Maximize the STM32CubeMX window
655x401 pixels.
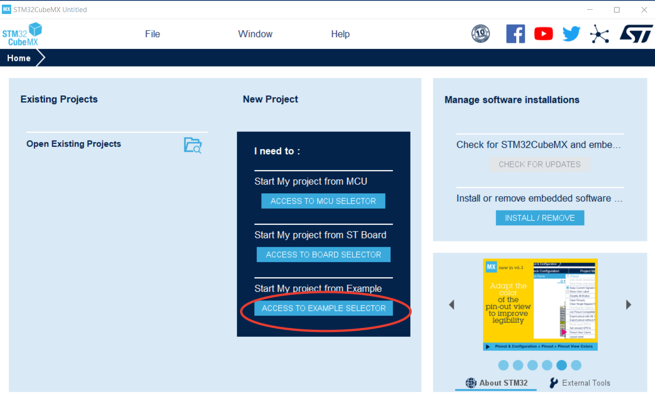[x=617, y=9]
